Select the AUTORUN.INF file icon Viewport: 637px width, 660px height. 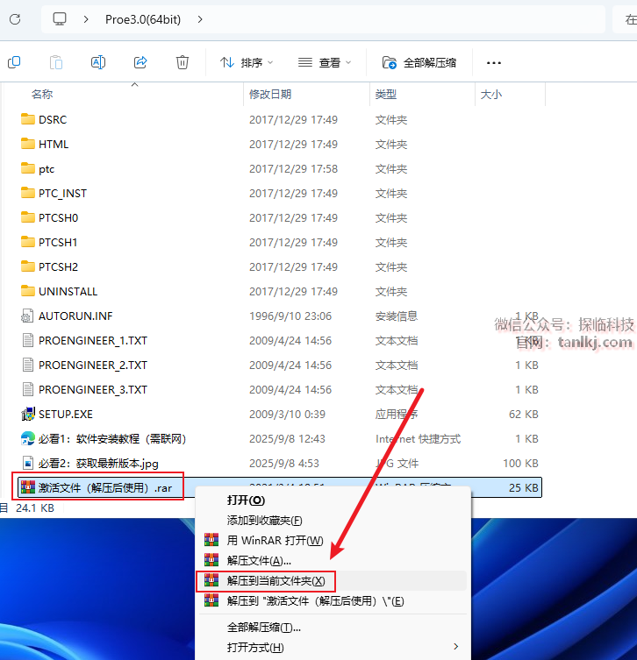pyautogui.click(x=28, y=316)
